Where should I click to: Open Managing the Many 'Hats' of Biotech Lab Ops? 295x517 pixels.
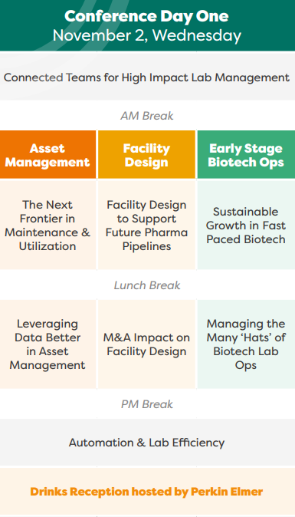246,344
